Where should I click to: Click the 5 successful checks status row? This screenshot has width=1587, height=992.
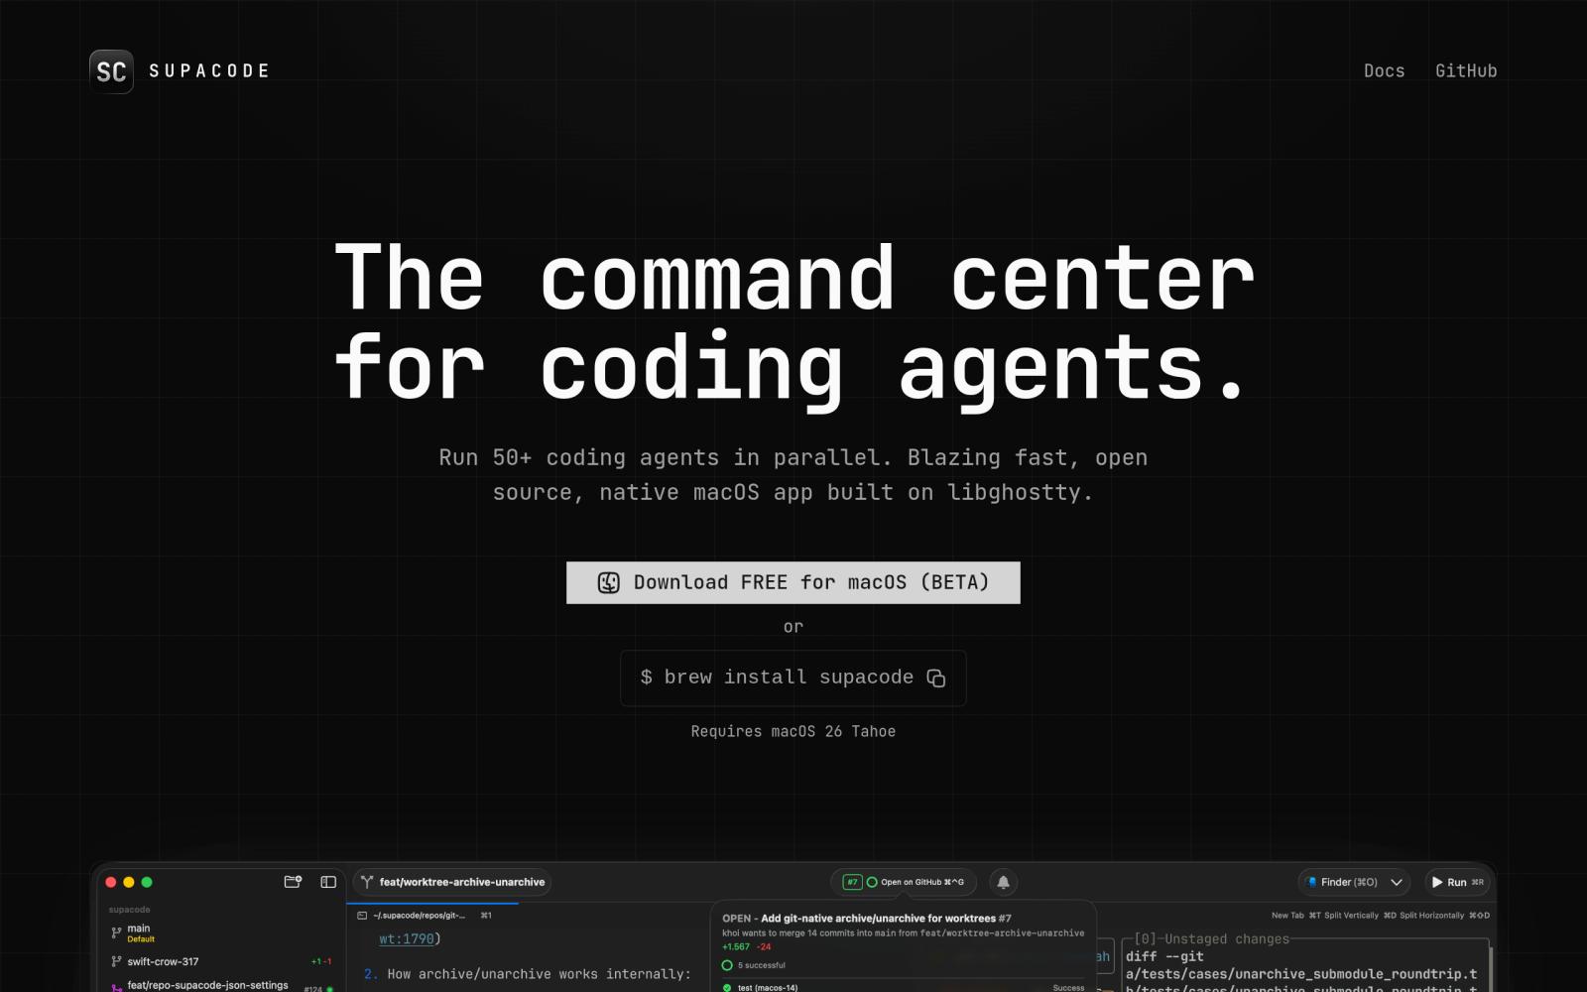pyautogui.click(x=754, y=965)
